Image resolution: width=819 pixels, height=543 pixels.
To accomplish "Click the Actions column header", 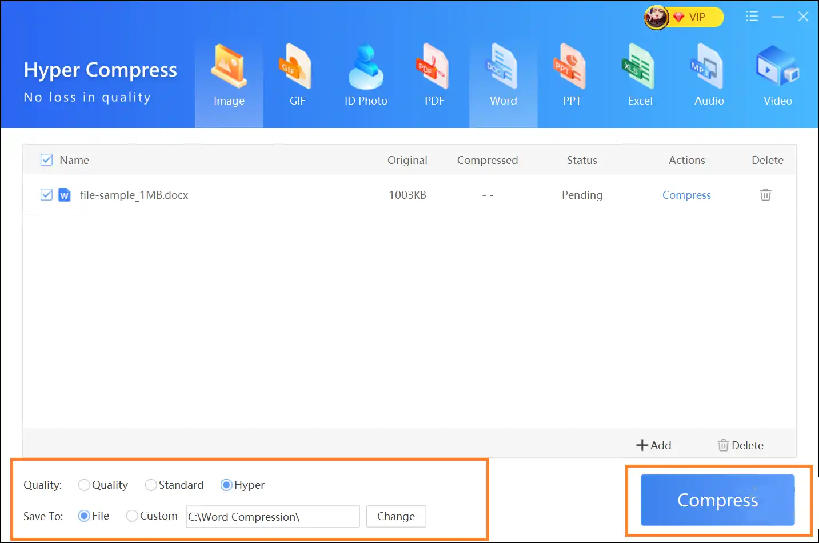I will (x=687, y=160).
